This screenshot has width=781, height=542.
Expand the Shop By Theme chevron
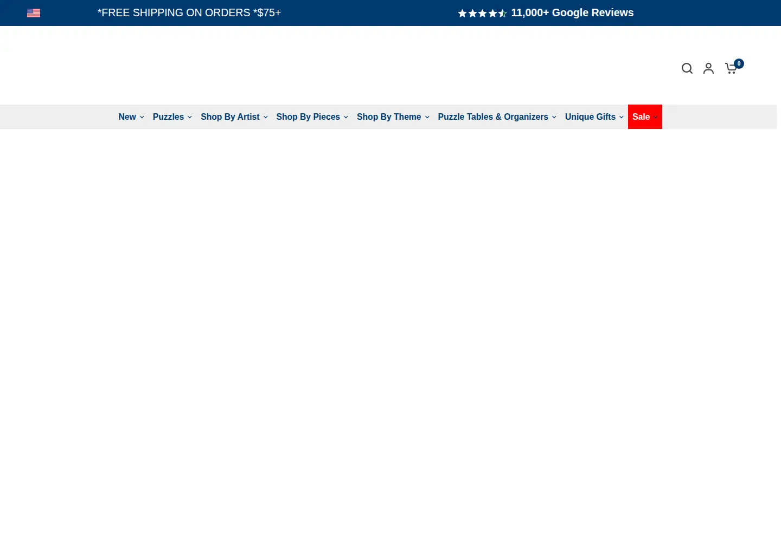[427, 117]
